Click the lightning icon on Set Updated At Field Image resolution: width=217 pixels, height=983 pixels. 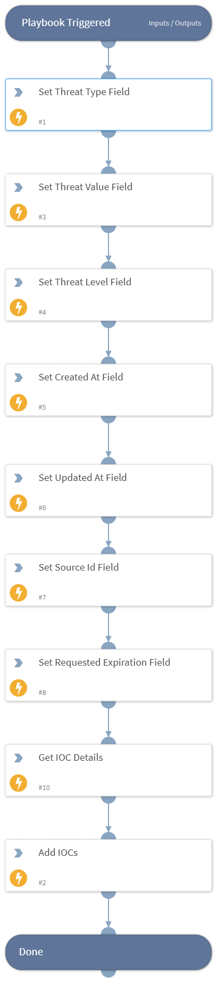tap(18, 503)
